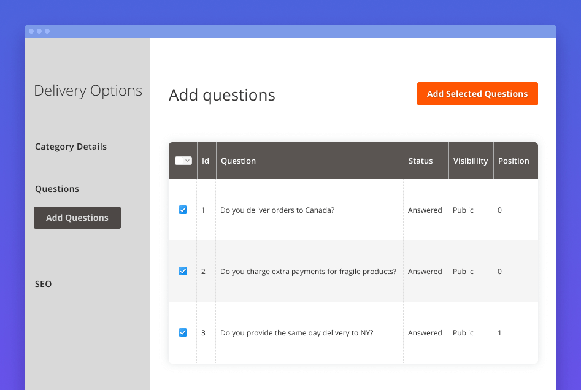Click the Add Selected Questions button
Screen dimensions: 581x390
point(477,94)
